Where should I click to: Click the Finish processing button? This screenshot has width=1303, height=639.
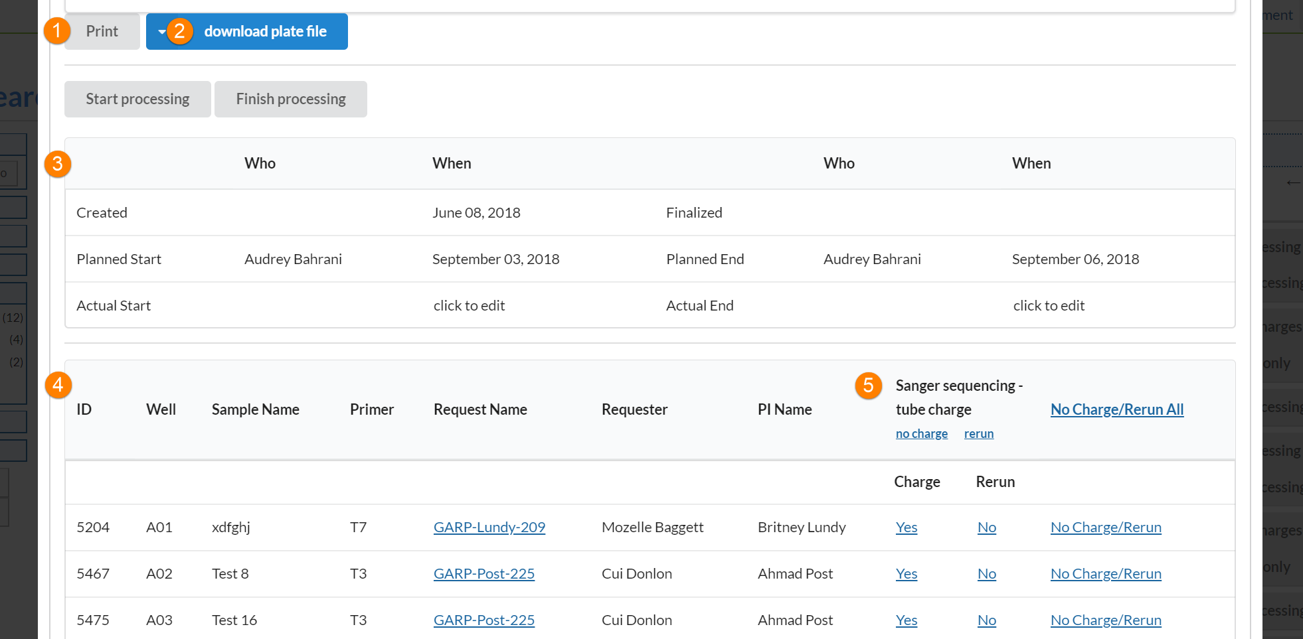point(291,99)
